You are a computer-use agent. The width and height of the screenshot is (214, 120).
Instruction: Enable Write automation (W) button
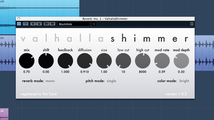pos(39,24)
